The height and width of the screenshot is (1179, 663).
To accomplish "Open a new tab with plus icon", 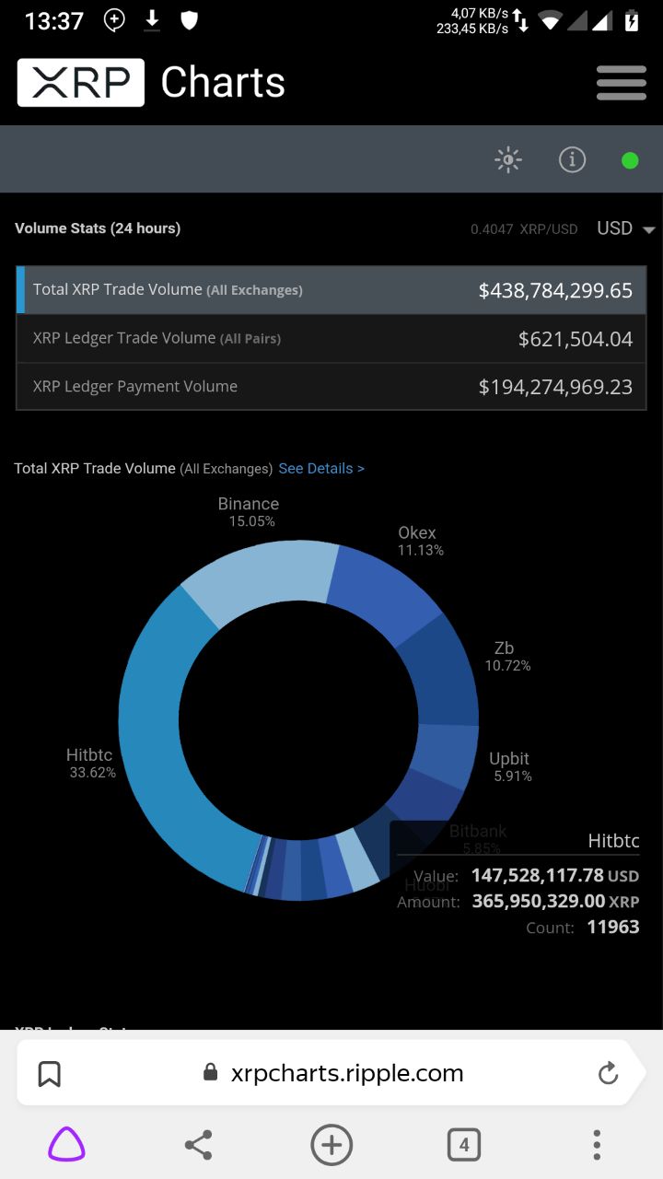I will pyautogui.click(x=331, y=1145).
